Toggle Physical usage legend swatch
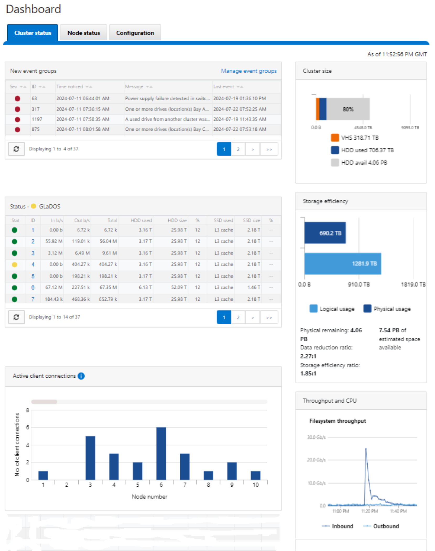The height and width of the screenshot is (551, 435). (x=367, y=308)
